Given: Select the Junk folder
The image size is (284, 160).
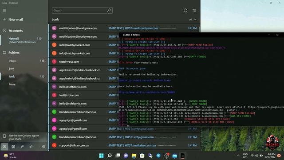Looking at the screenshot, I should tap(24, 76).
